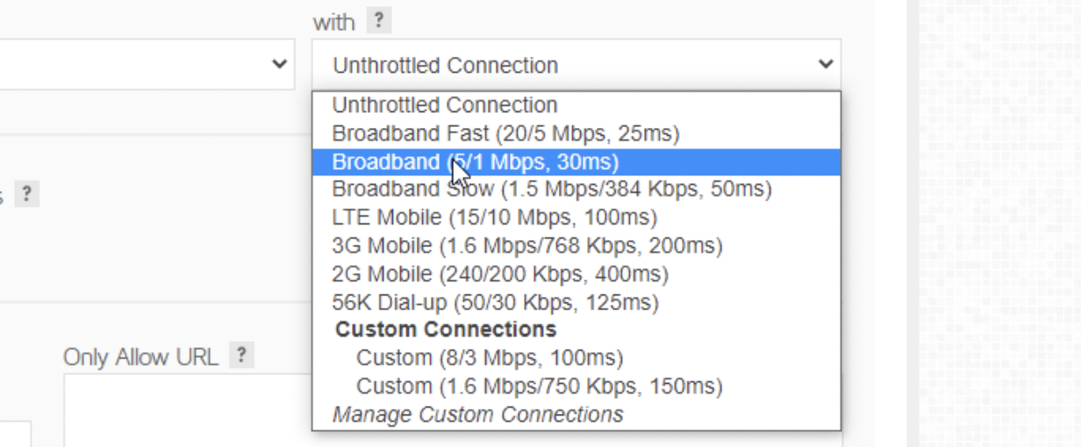This screenshot has width=1081, height=447.
Task: Choose 56K Dial-up (50/30 Kbps, 125ms)
Action: [x=576, y=302]
